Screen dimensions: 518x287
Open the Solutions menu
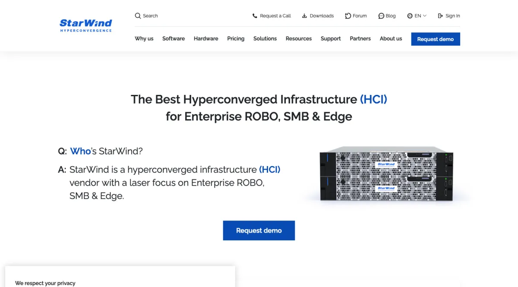tap(265, 38)
